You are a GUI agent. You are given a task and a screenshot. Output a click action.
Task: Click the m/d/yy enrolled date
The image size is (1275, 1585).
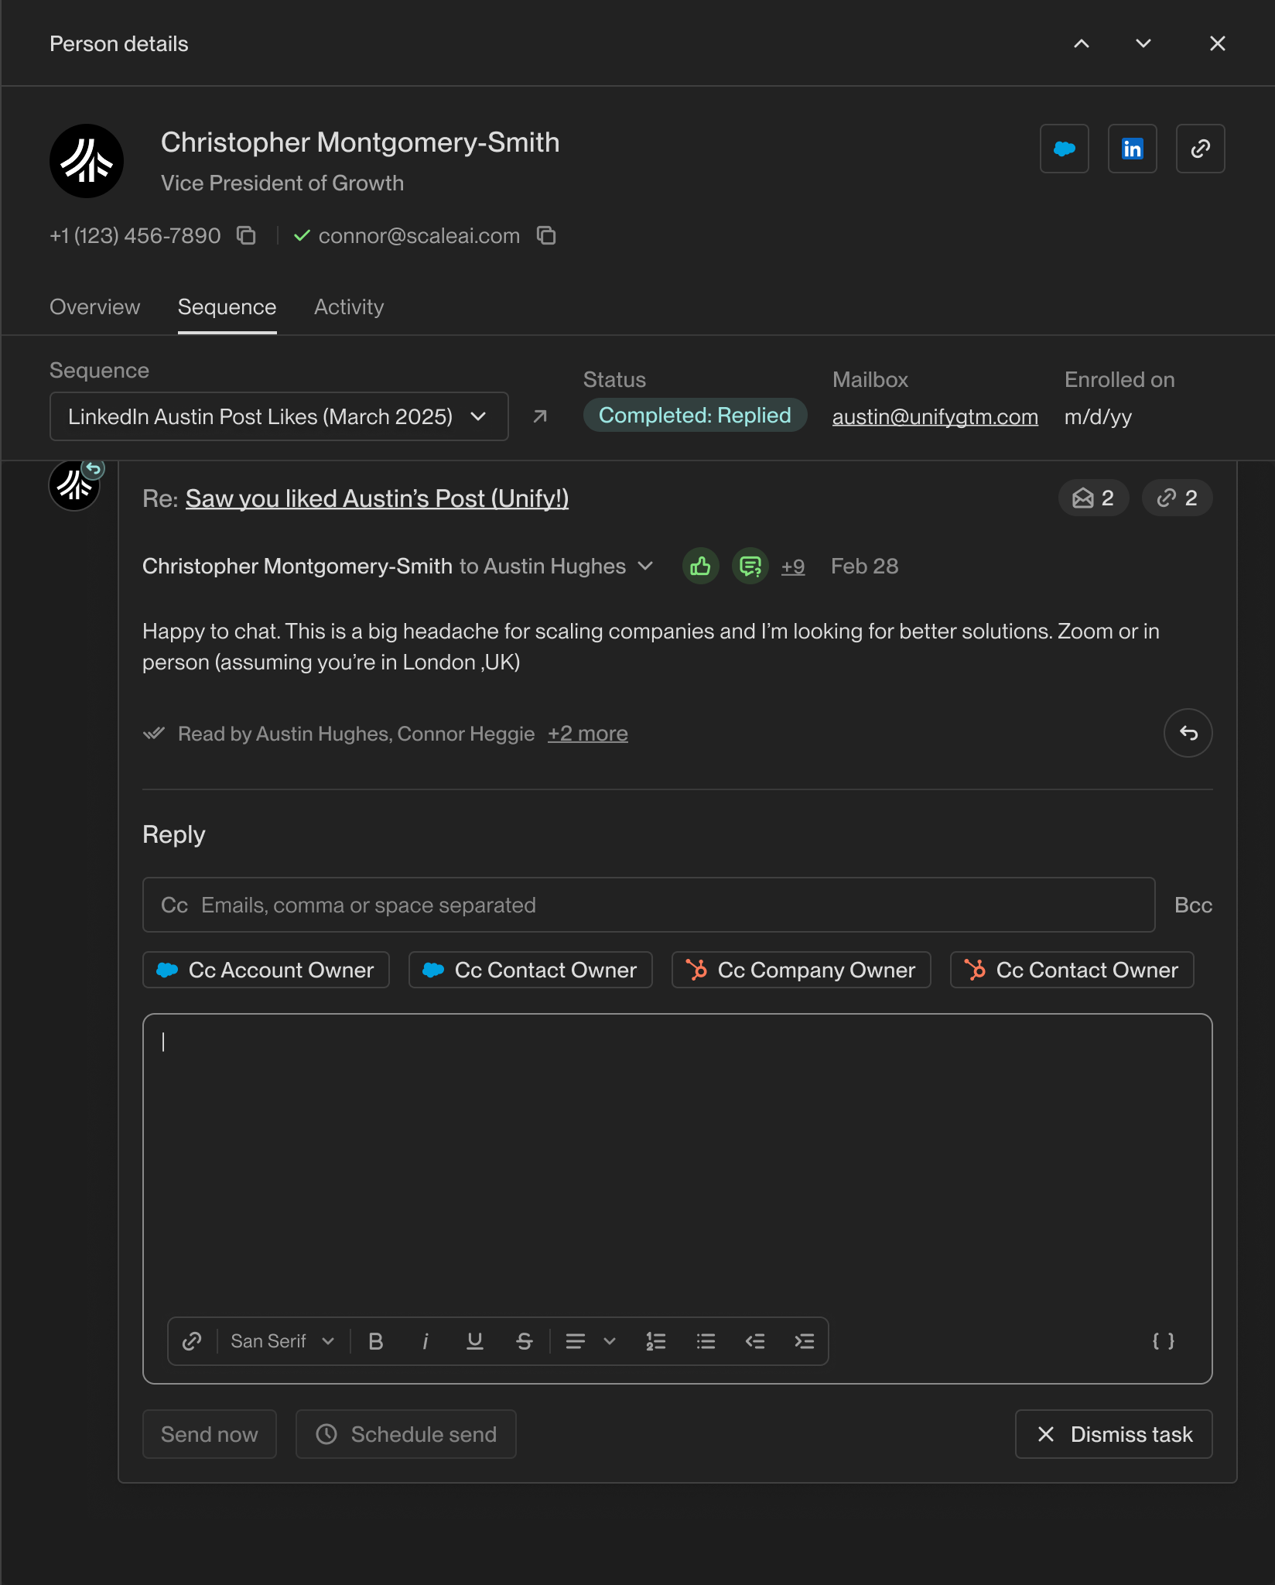coord(1098,416)
